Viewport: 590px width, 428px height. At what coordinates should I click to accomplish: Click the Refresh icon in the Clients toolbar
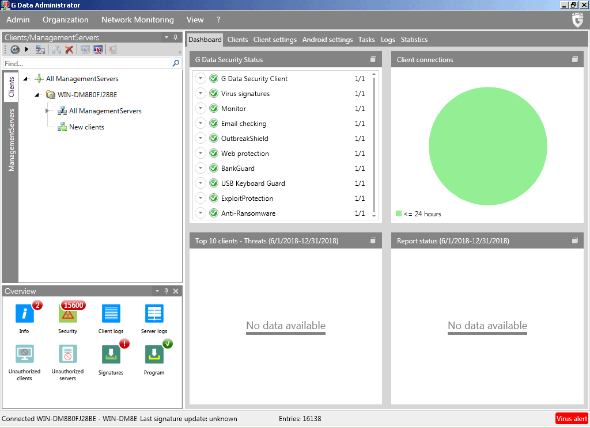(x=15, y=50)
